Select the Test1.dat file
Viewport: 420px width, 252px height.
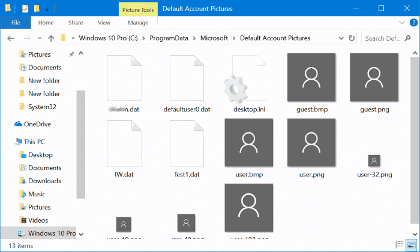coord(187,149)
